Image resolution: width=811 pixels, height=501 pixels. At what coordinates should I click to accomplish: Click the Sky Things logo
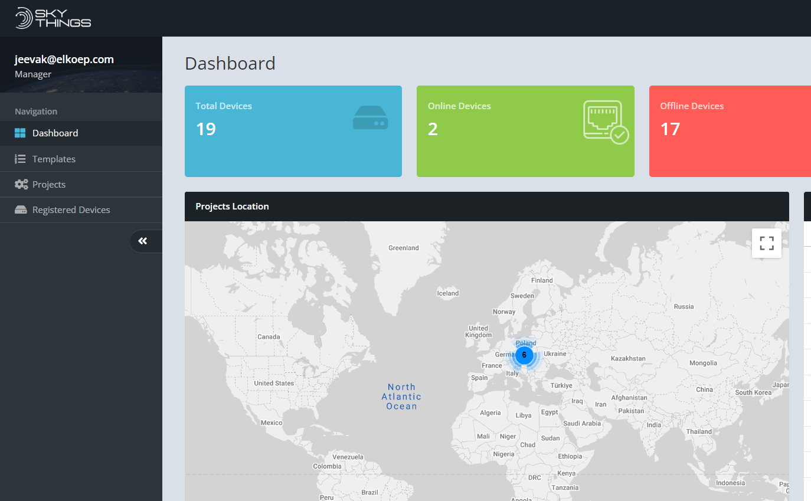coord(53,18)
